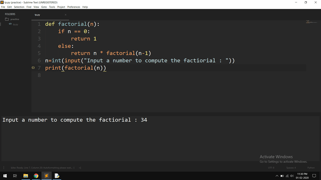Click the Sublime Text taskbar icon
This screenshot has width=321, height=180.
[47, 176]
